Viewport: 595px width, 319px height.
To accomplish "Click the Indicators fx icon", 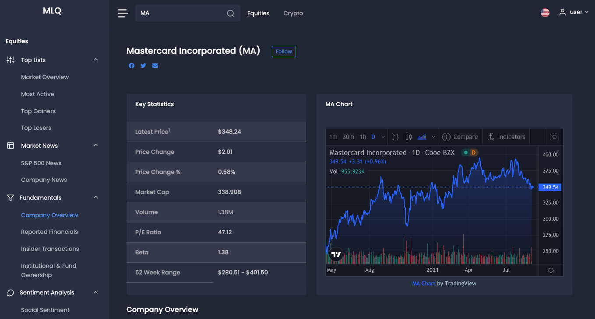I will tap(491, 137).
